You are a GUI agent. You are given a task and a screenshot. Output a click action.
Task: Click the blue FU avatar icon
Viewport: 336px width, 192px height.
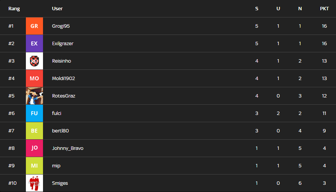click(34, 113)
